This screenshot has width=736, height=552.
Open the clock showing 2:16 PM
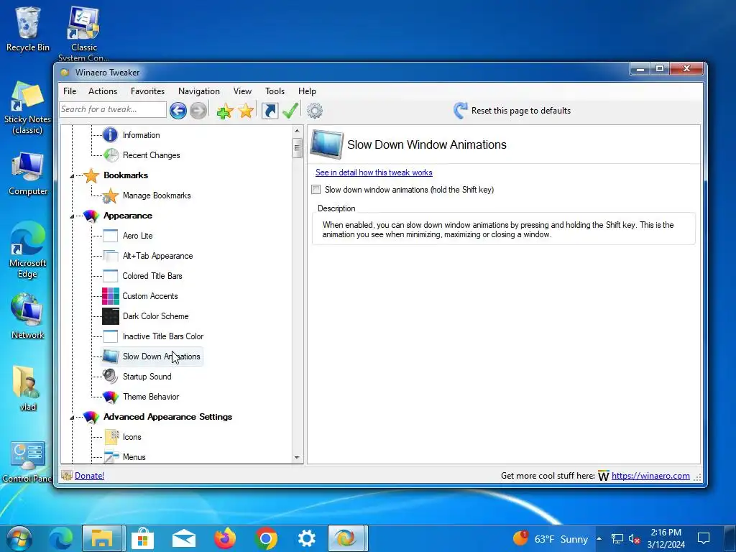pos(666,538)
